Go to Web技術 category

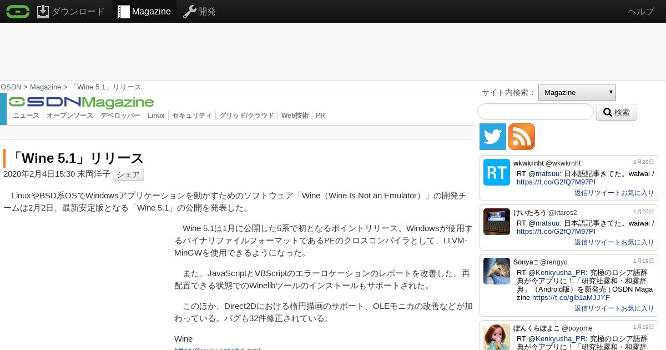pyautogui.click(x=295, y=116)
